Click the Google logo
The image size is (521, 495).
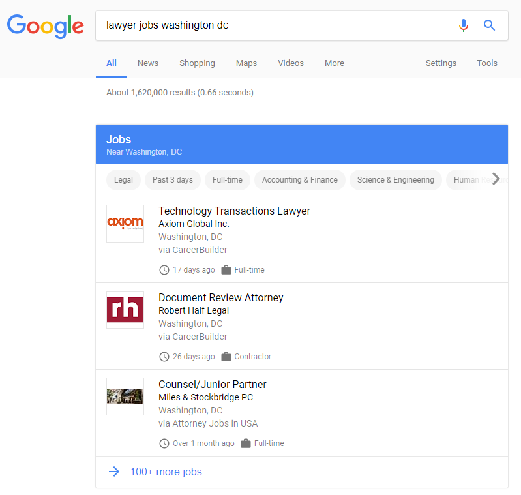coord(46,26)
